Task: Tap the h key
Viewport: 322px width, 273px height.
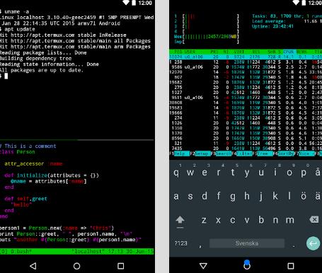Action: pos(247,196)
